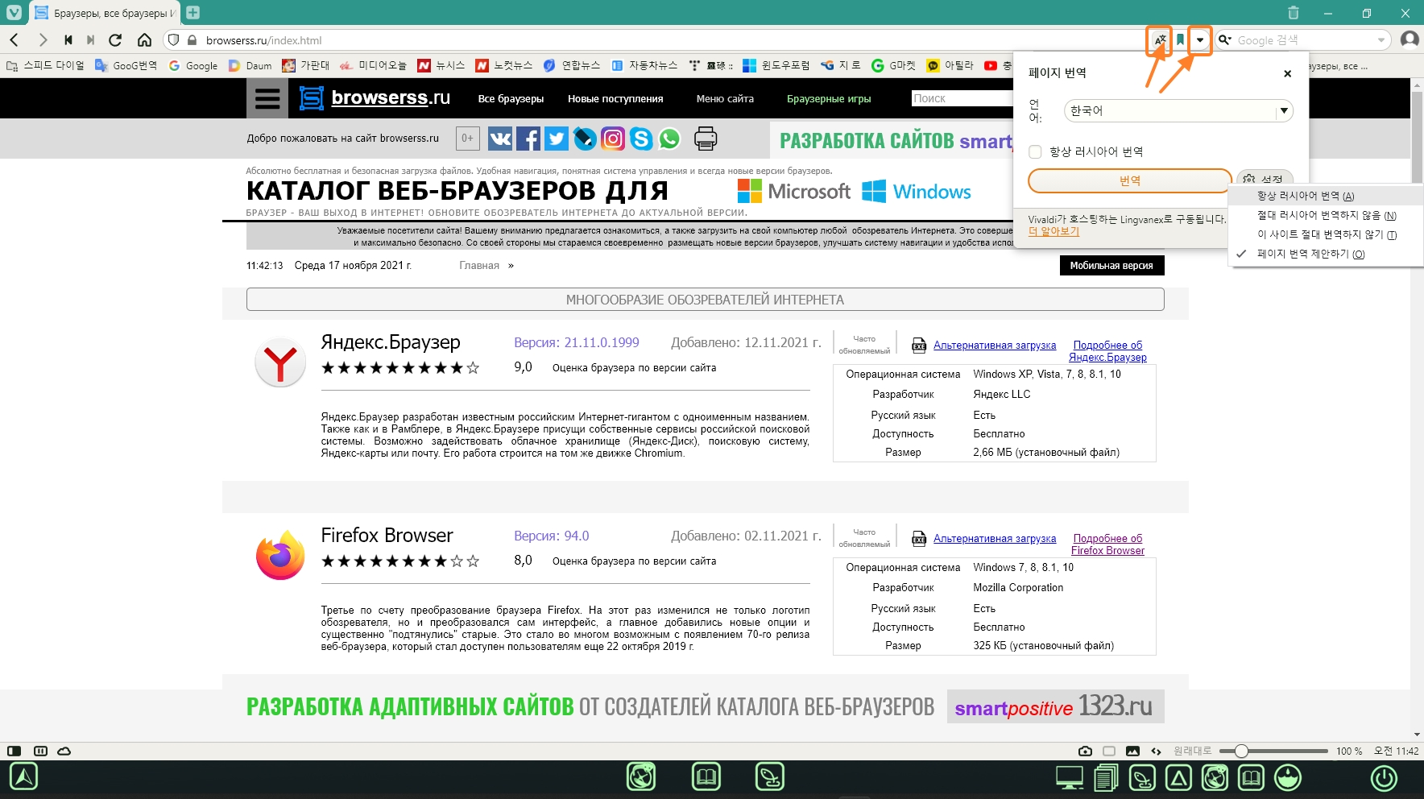Open the trash closed tabs icon

point(1294,13)
